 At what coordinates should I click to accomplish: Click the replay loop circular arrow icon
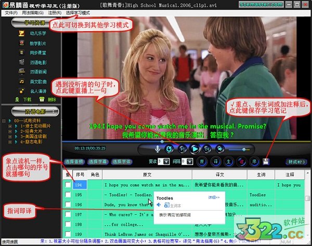click(169, 149)
